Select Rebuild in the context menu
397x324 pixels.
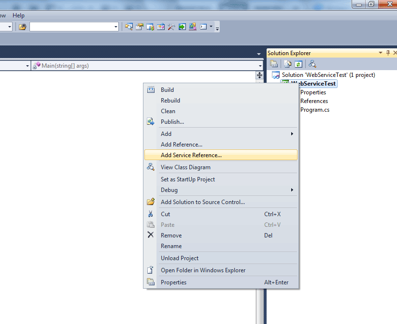click(x=221, y=101)
